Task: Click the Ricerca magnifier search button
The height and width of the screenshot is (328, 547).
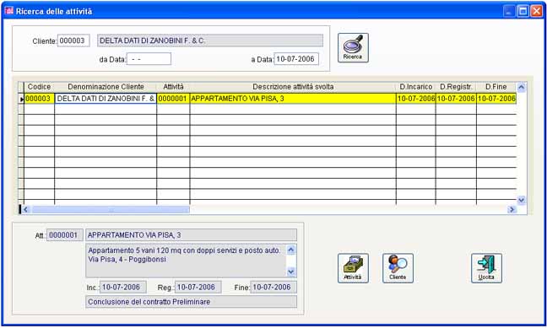Action: pyautogui.click(x=353, y=48)
